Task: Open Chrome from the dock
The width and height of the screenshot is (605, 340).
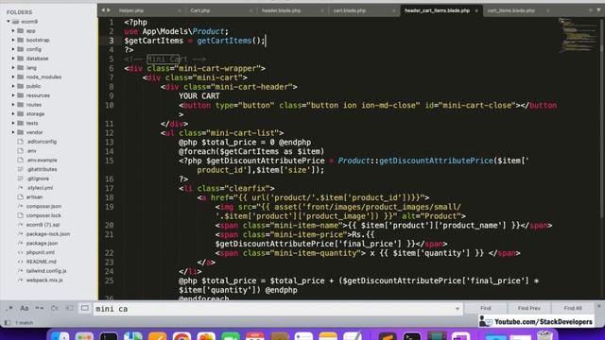Action: [x=181, y=336]
